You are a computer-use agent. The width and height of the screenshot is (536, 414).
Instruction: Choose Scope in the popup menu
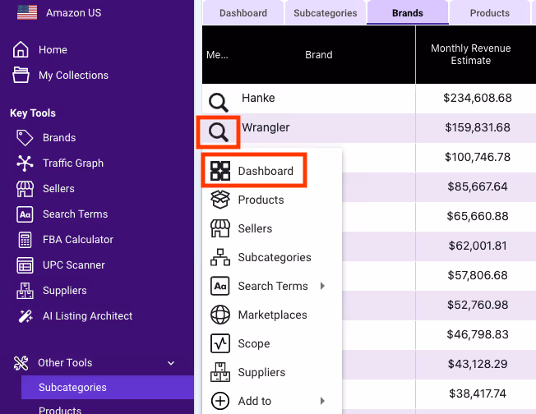pyautogui.click(x=254, y=343)
